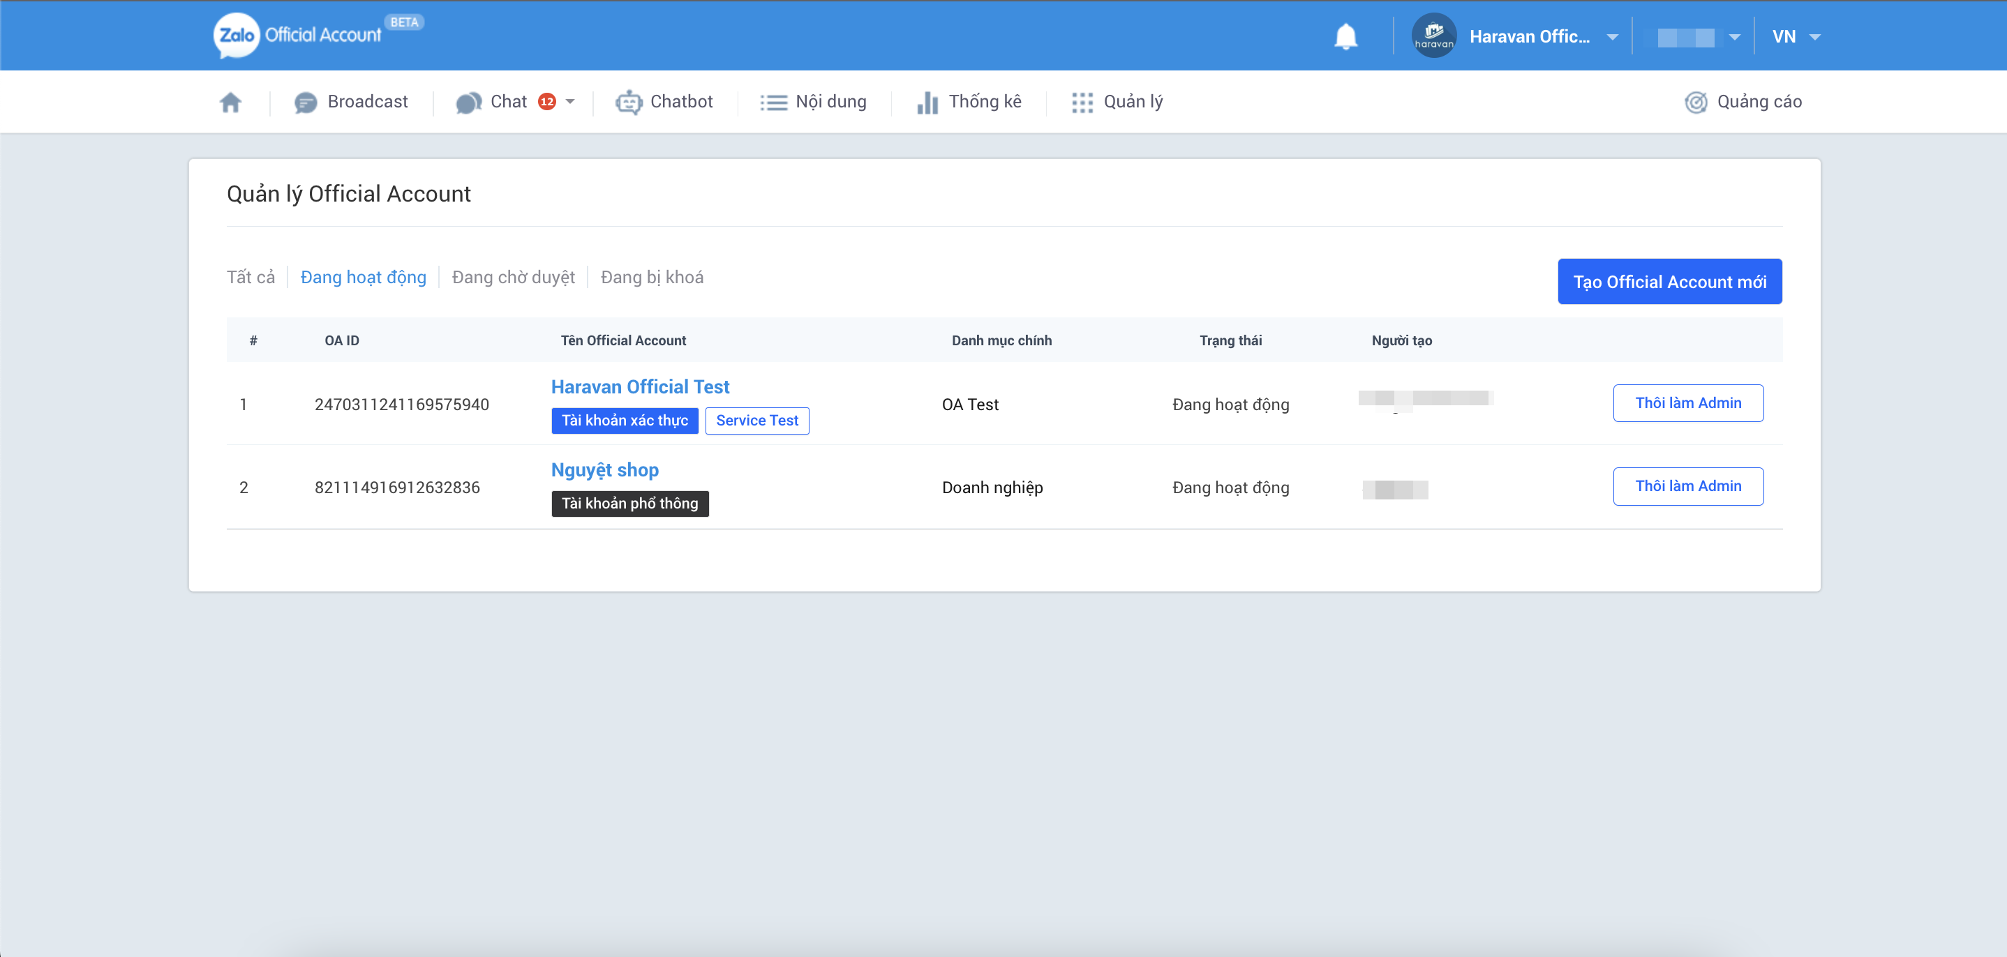
Task: Click the BETA label
Action: coord(403,22)
